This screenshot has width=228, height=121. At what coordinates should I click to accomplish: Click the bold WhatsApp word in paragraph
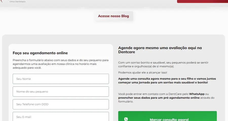tap(197, 94)
